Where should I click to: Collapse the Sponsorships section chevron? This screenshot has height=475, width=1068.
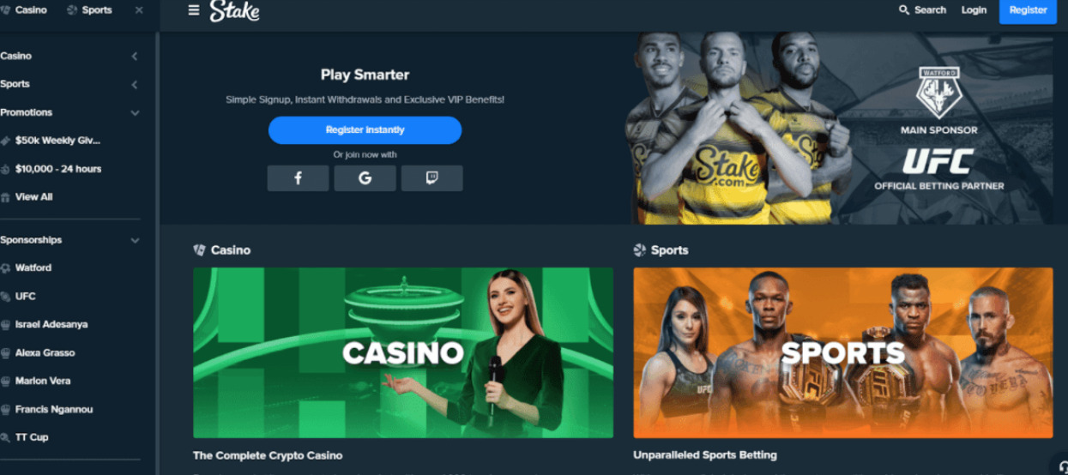pos(135,241)
